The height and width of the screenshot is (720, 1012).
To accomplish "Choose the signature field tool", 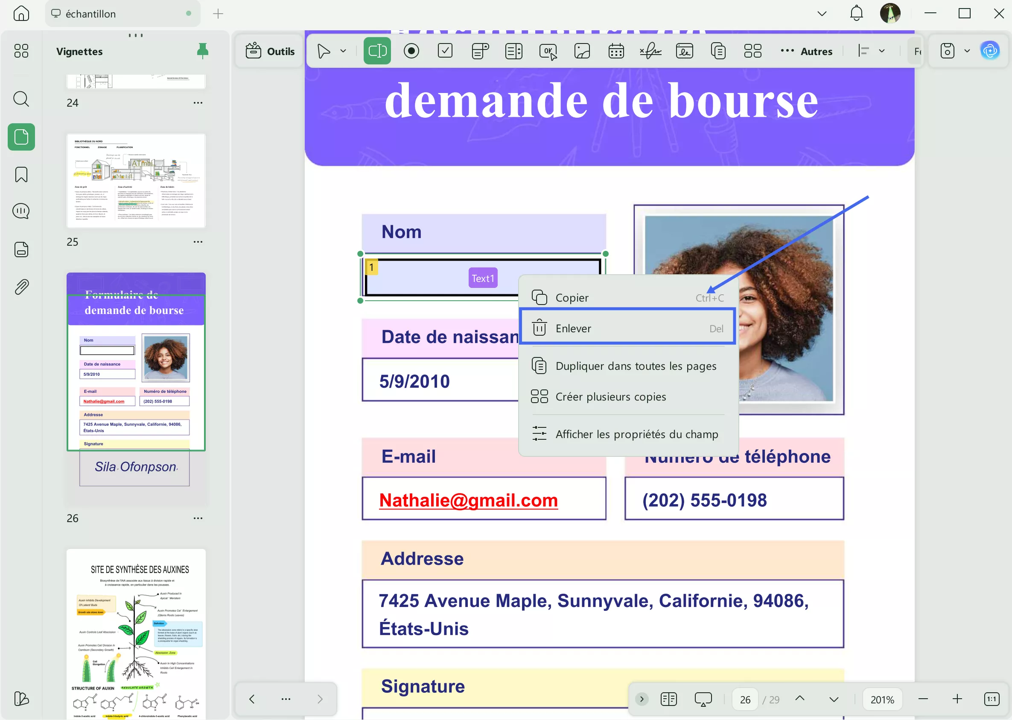I will 650,51.
